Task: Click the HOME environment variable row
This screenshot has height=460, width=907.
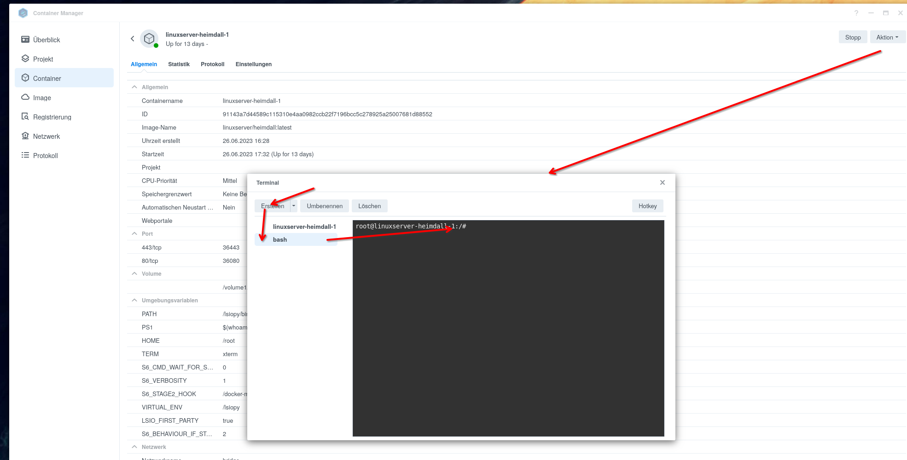Action: click(x=187, y=341)
